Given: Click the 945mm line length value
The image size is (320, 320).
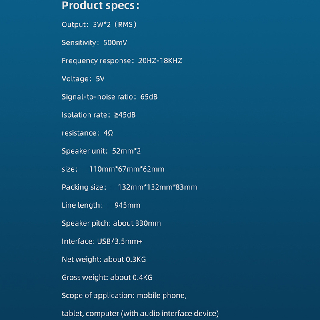Looking at the screenshot, I should pos(127,205).
